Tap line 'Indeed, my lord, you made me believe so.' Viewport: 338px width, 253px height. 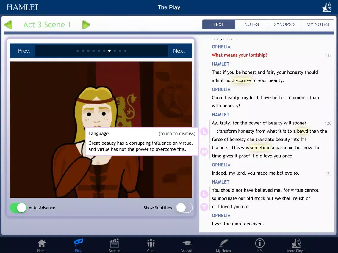256,173
